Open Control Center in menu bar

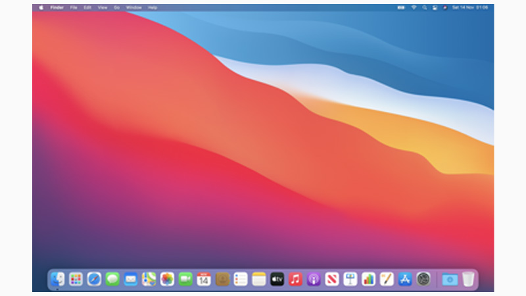coord(435,7)
